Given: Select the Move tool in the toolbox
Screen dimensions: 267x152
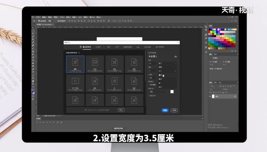Looking at the screenshot, I should coord(33,27).
